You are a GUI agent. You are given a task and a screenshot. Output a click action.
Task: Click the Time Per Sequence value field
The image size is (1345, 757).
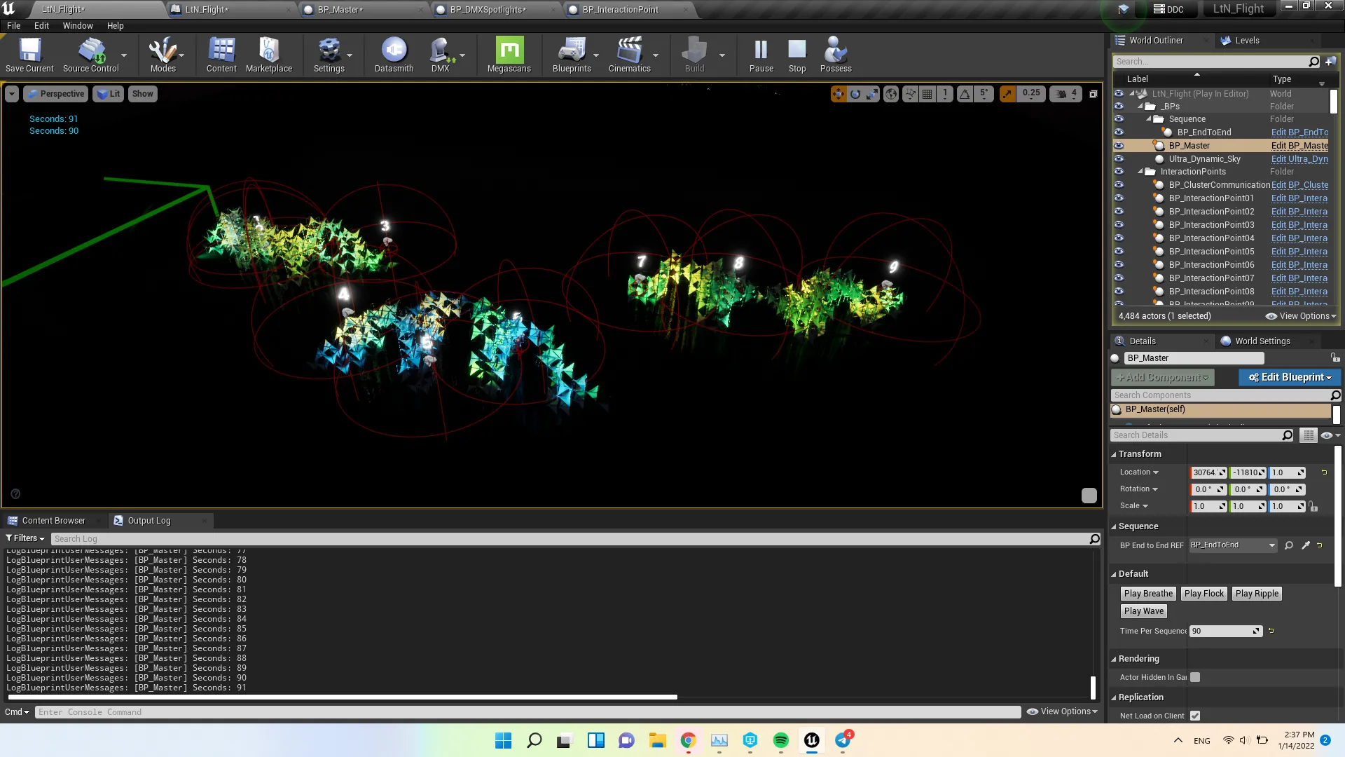click(1226, 631)
